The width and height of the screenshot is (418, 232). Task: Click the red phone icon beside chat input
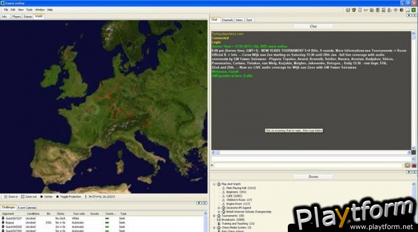[414, 165]
